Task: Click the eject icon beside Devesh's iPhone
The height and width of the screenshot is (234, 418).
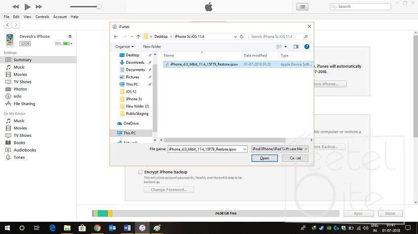Action: [x=70, y=36]
